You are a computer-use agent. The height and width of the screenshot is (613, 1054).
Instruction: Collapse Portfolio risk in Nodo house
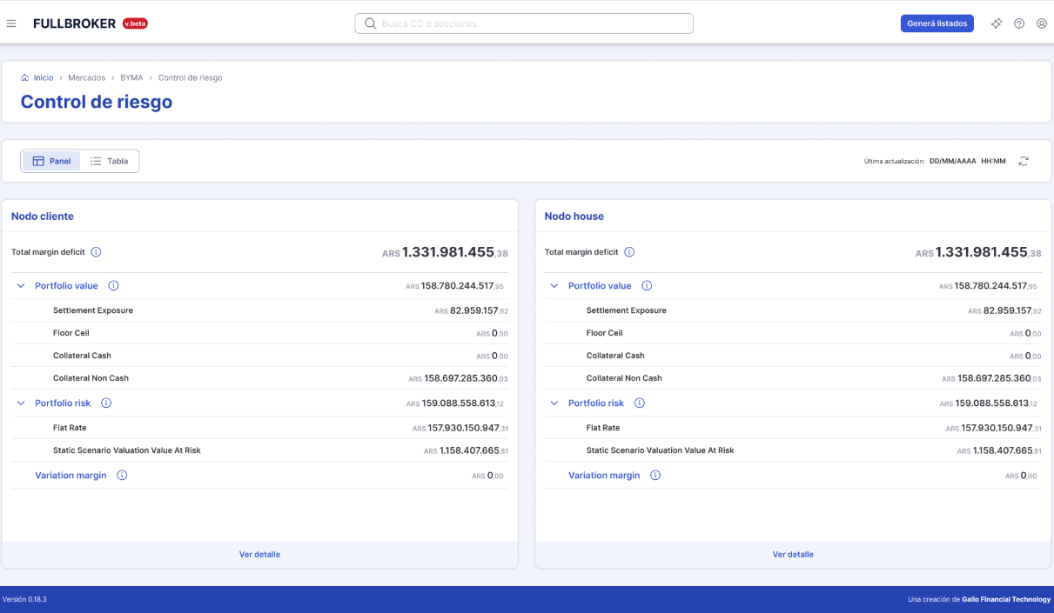coord(554,403)
